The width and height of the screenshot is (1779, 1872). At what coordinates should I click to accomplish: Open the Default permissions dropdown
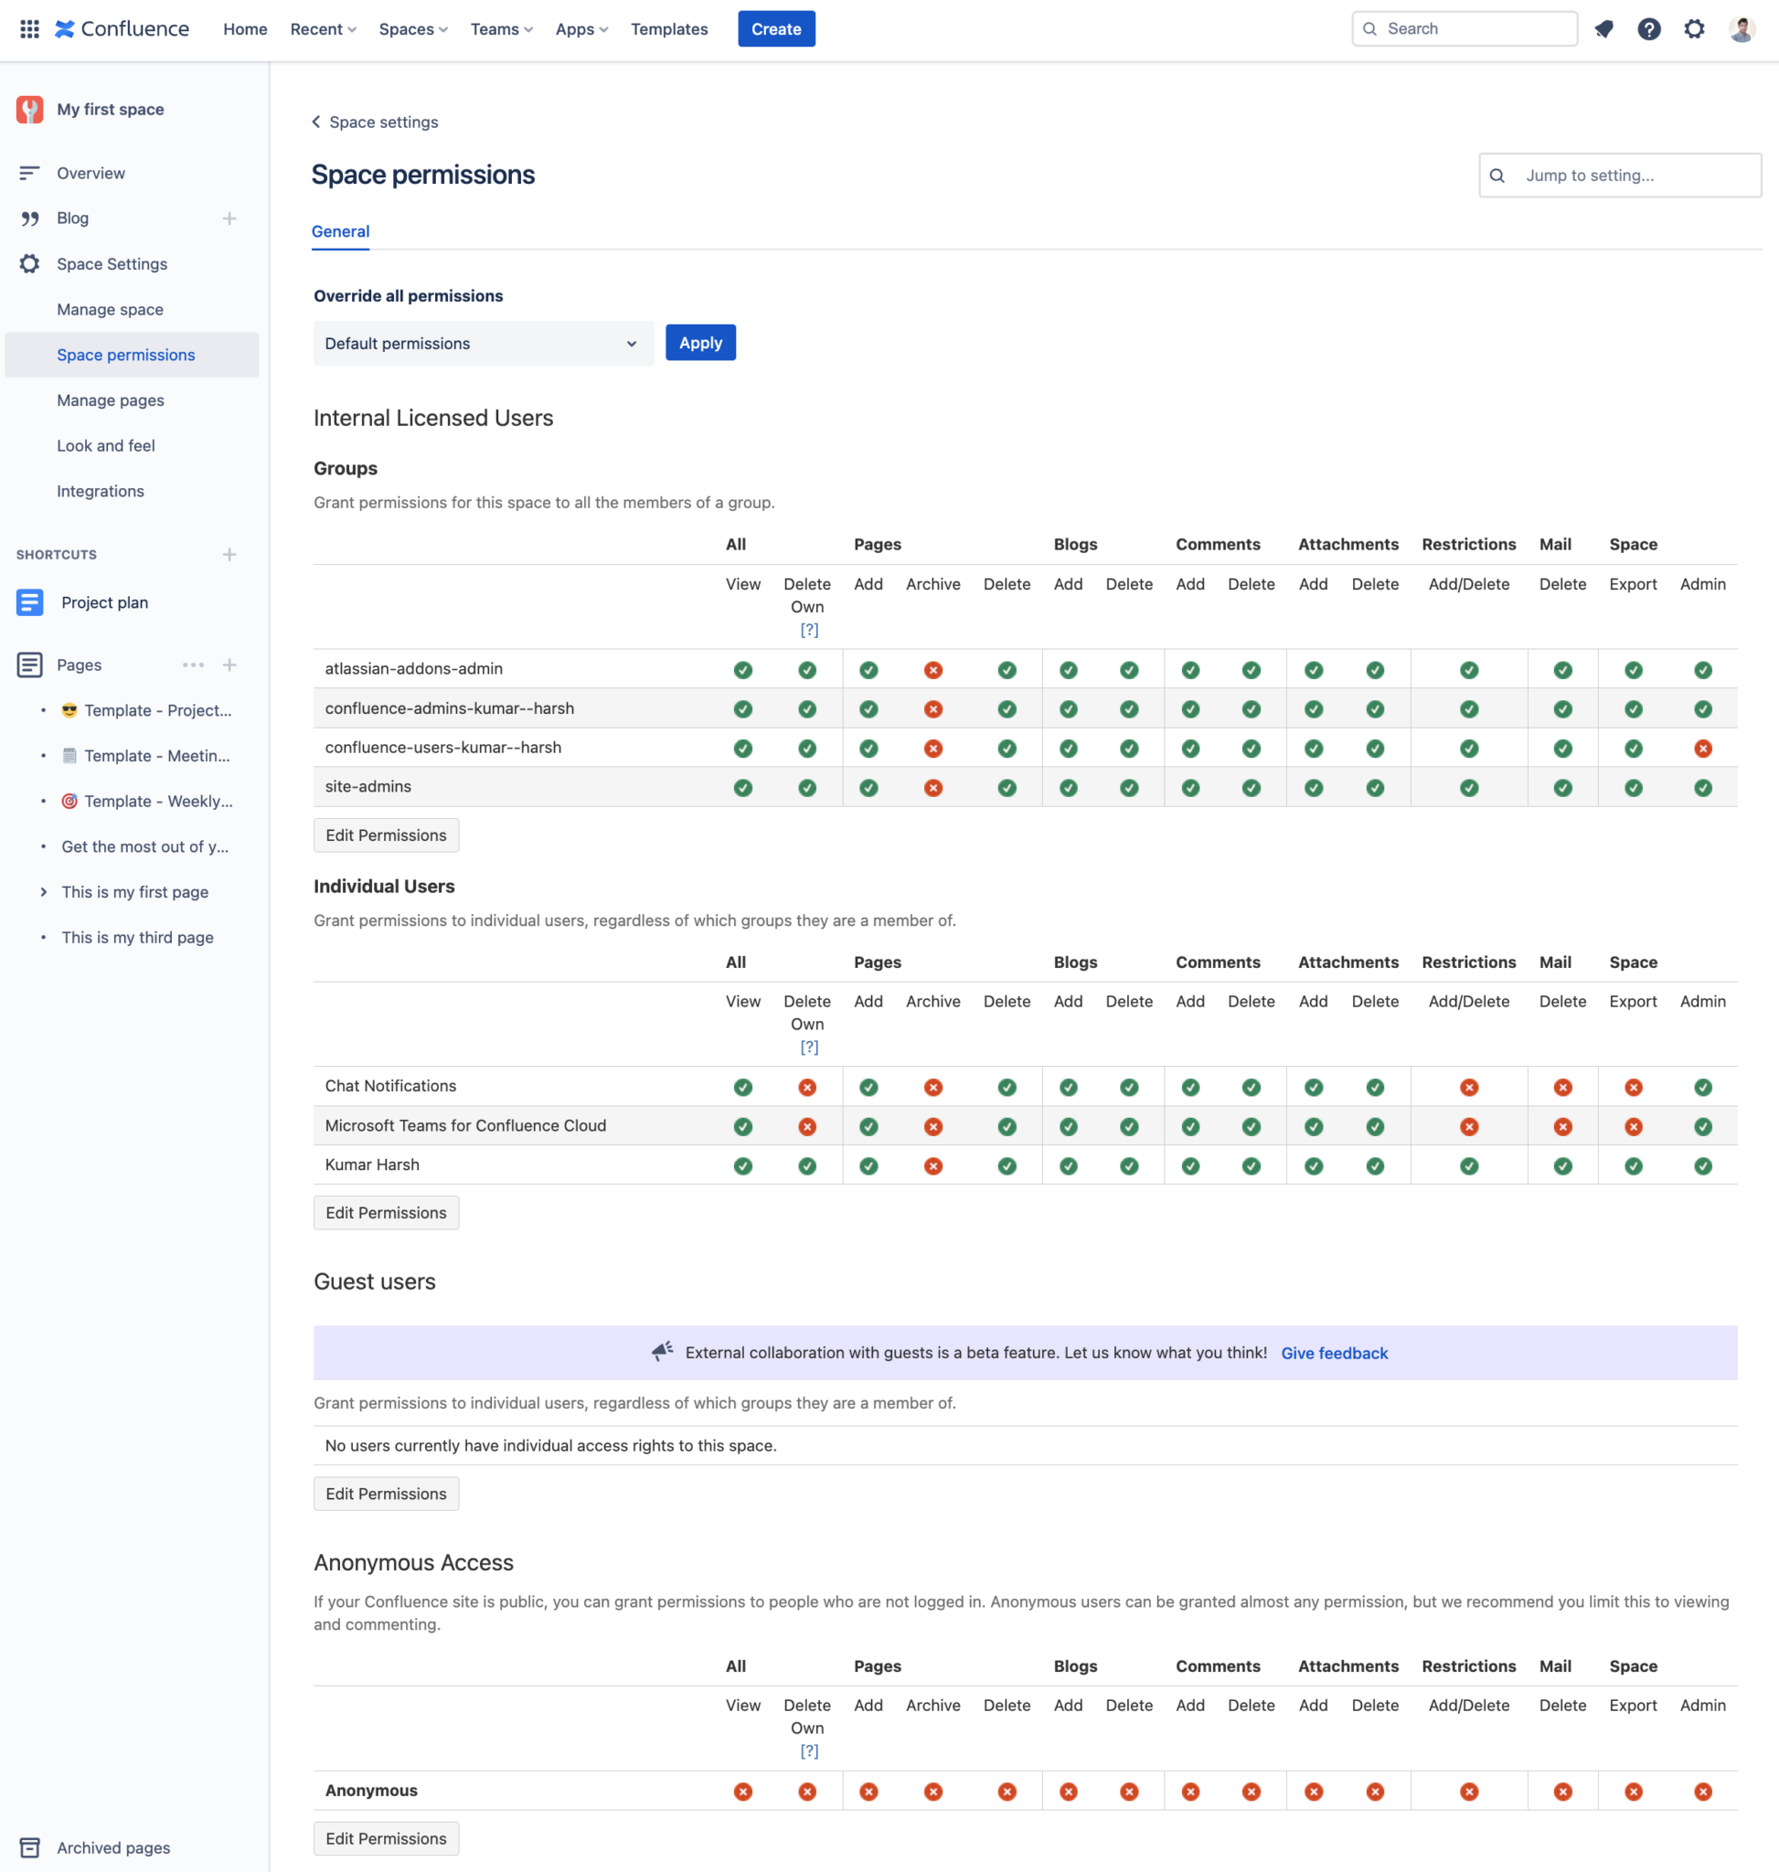pyautogui.click(x=483, y=344)
